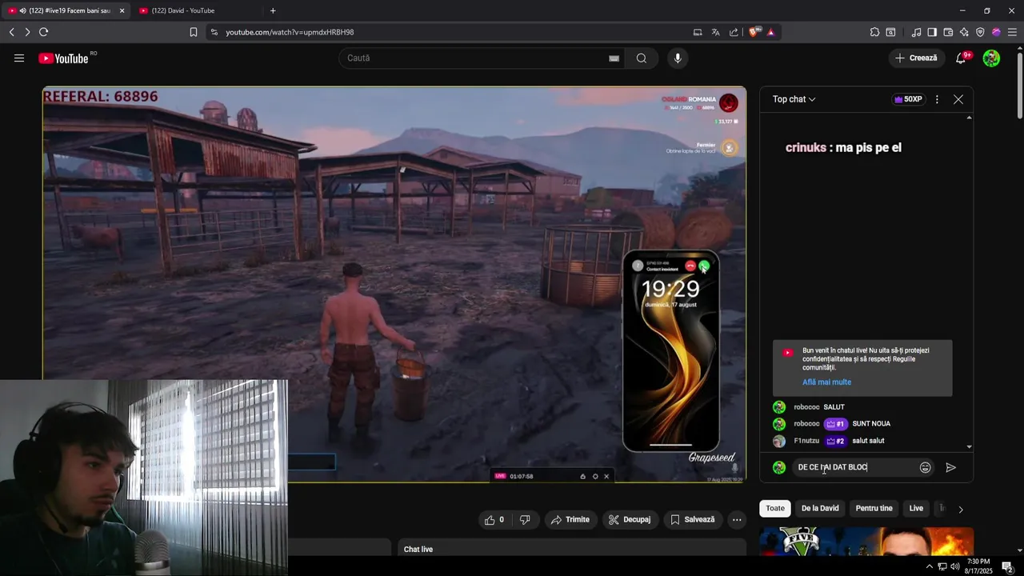
Task: Select the Toate filter chip
Action: [775, 509]
